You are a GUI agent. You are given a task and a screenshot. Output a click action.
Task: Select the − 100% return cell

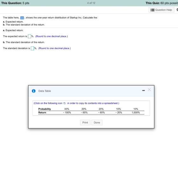point(67,113)
